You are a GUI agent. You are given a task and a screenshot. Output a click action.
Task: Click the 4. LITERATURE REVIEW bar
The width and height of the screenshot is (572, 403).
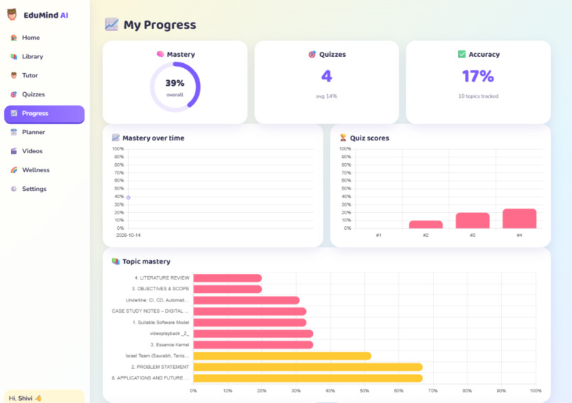tap(227, 278)
